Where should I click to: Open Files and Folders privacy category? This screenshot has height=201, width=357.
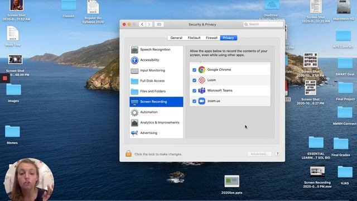click(x=156, y=92)
